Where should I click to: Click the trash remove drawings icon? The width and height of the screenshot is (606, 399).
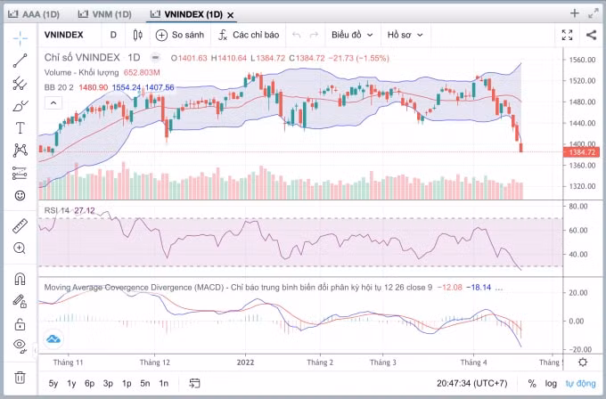click(20, 377)
